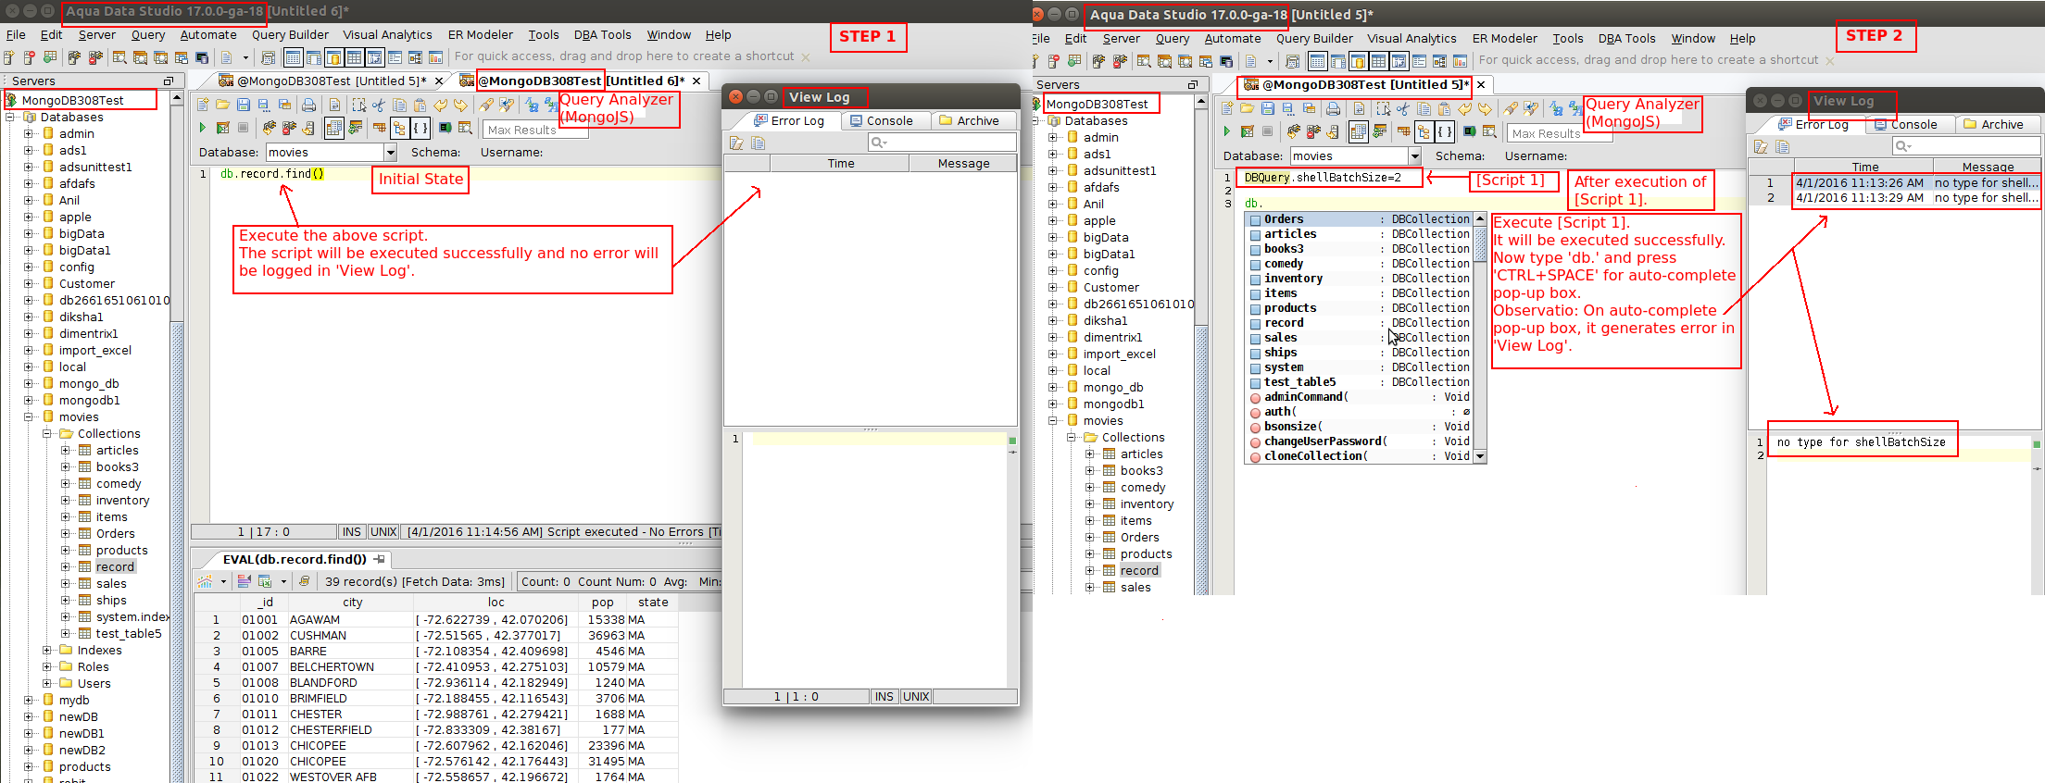Click the chart icon in the EVAL results toolbar
Viewport: 2045px width, 783px height.
pyautogui.click(x=205, y=581)
